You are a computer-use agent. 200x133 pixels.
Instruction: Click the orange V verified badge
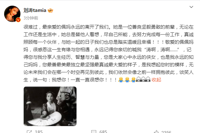click(18, 20)
